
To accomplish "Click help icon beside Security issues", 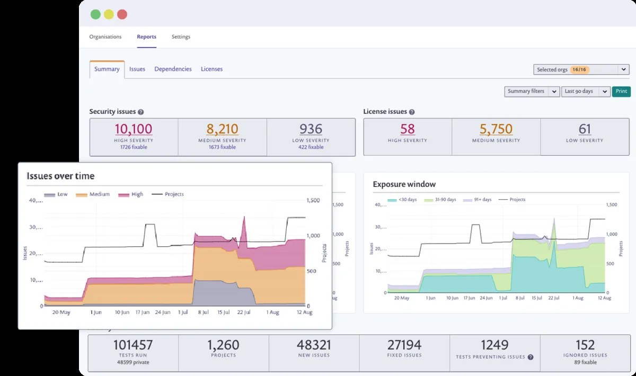I will click(141, 112).
